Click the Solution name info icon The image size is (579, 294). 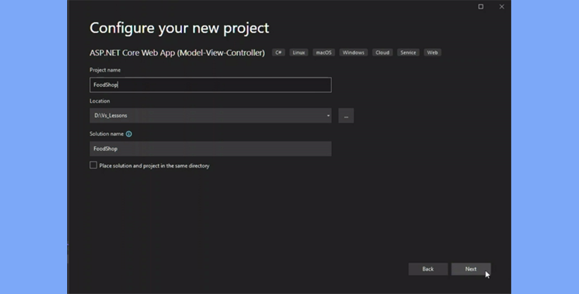pyautogui.click(x=129, y=134)
